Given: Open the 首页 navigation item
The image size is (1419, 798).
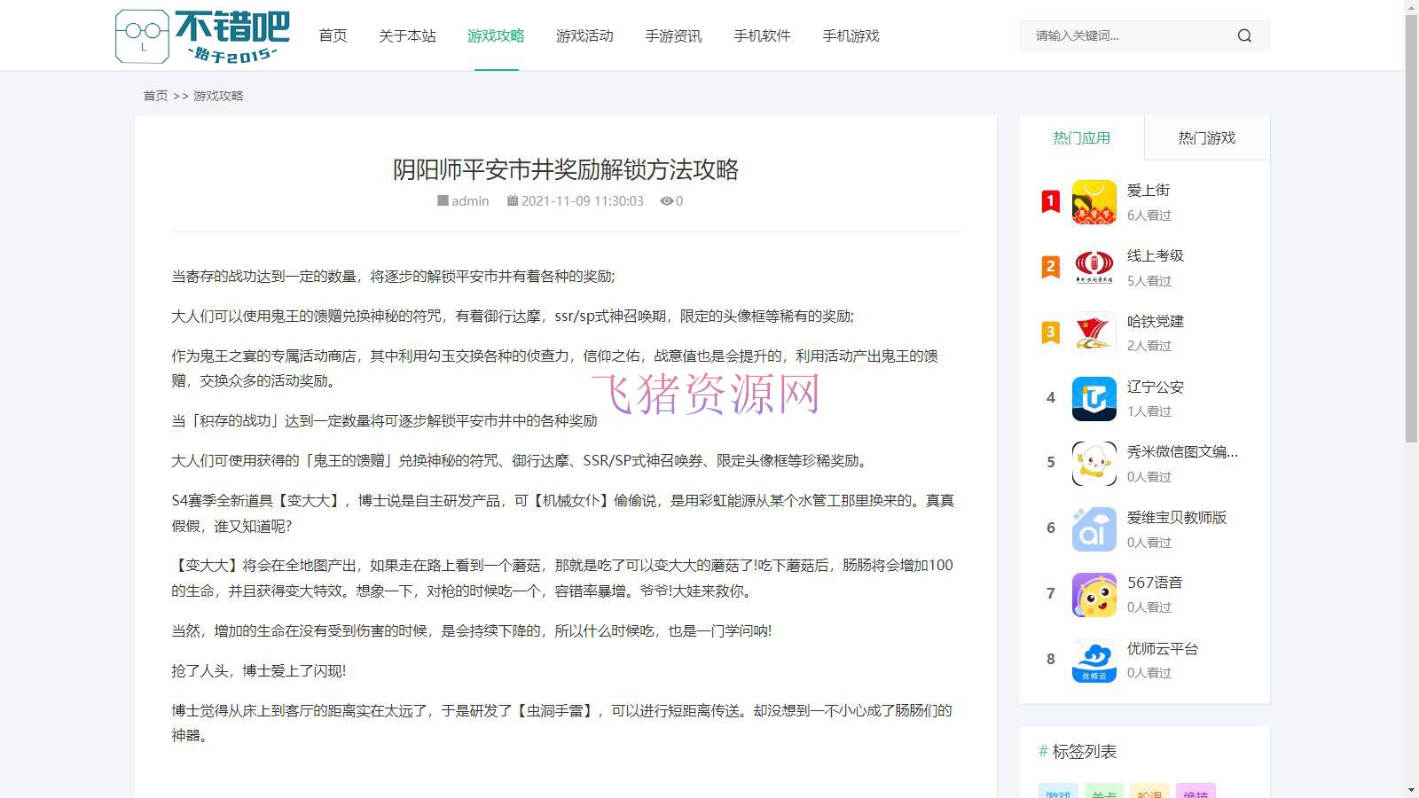Looking at the screenshot, I should click(x=333, y=35).
